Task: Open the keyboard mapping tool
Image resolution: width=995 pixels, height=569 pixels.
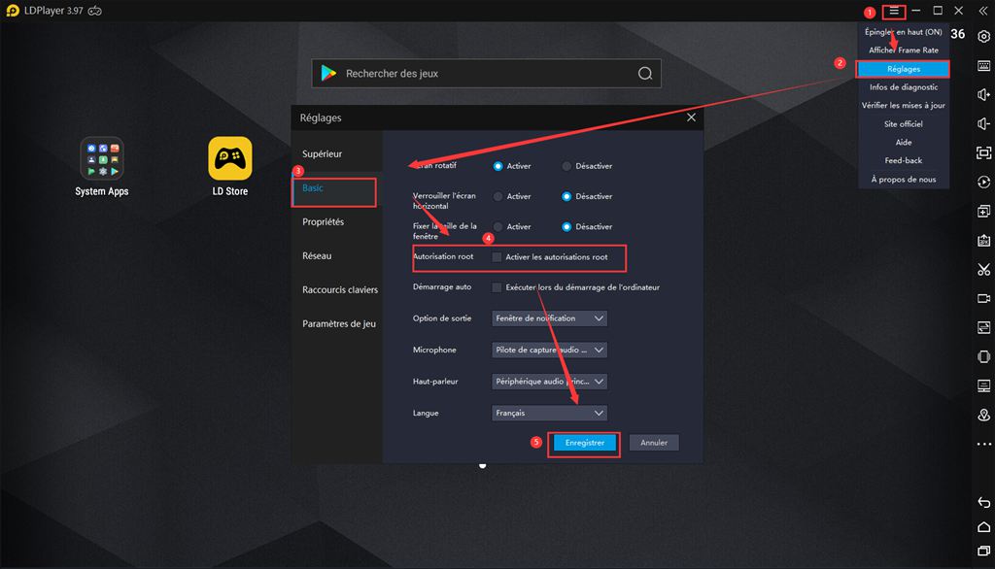Action: point(983,65)
